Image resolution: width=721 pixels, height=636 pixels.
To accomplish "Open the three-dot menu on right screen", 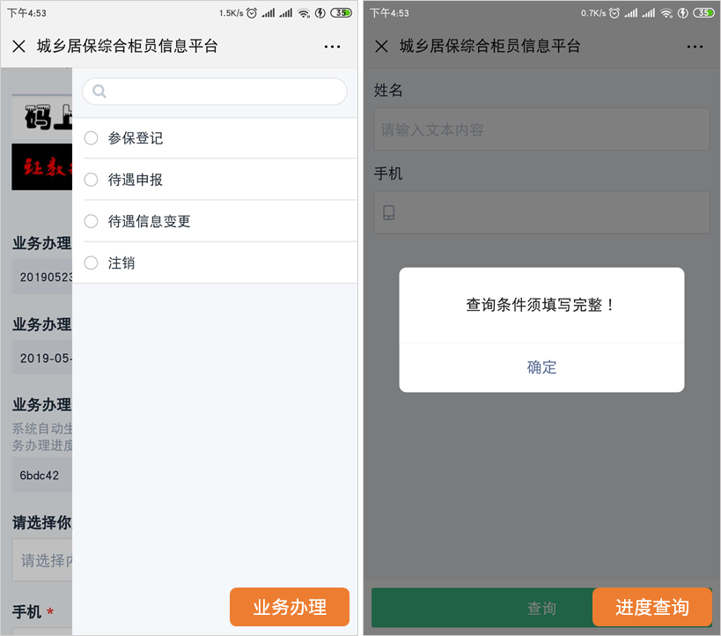I will (x=695, y=47).
